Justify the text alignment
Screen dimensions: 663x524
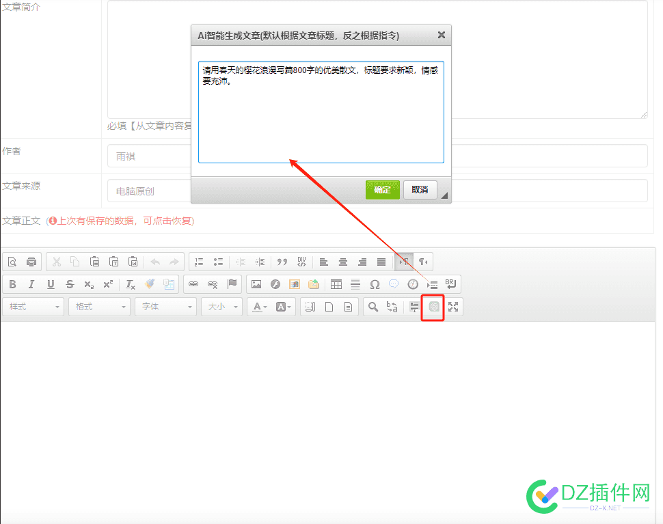[381, 262]
